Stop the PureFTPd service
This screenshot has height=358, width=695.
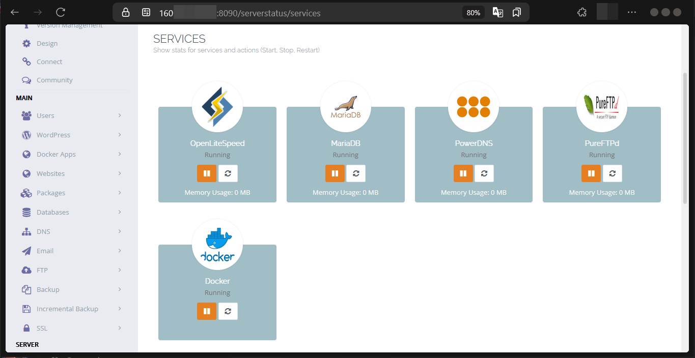(591, 173)
